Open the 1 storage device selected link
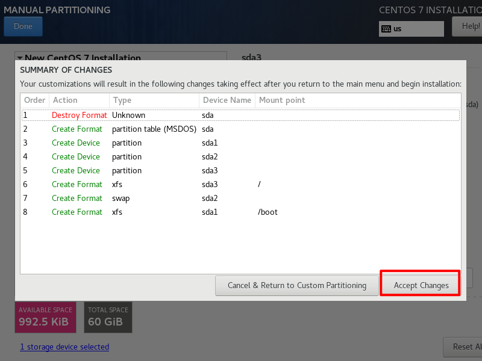The height and width of the screenshot is (361, 482). pos(64,347)
